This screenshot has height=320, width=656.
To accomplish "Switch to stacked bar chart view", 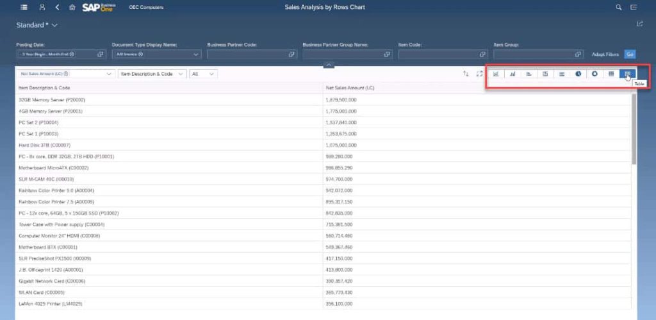I will [562, 74].
